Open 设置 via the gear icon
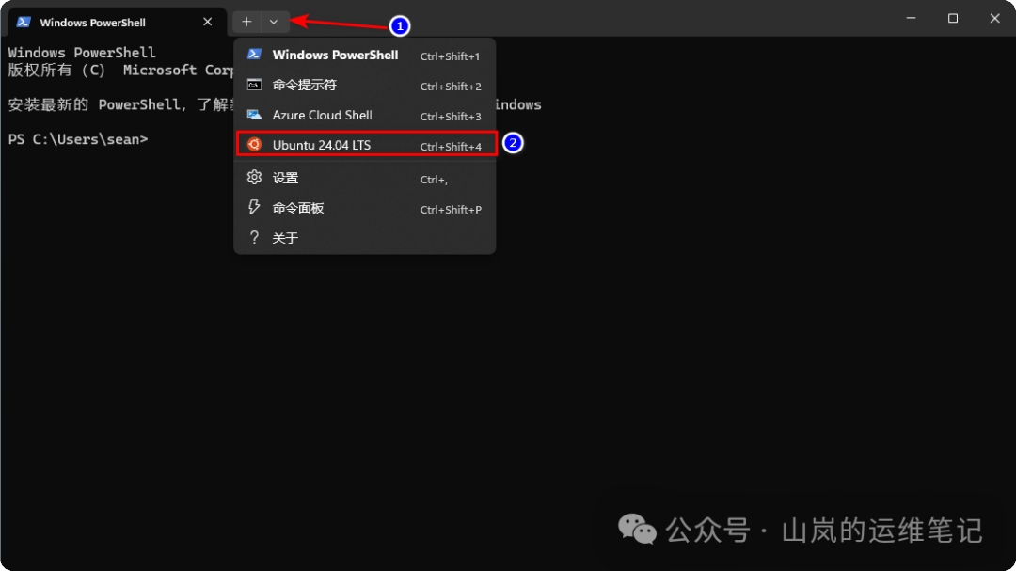This screenshot has width=1016, height=571. 254,177
